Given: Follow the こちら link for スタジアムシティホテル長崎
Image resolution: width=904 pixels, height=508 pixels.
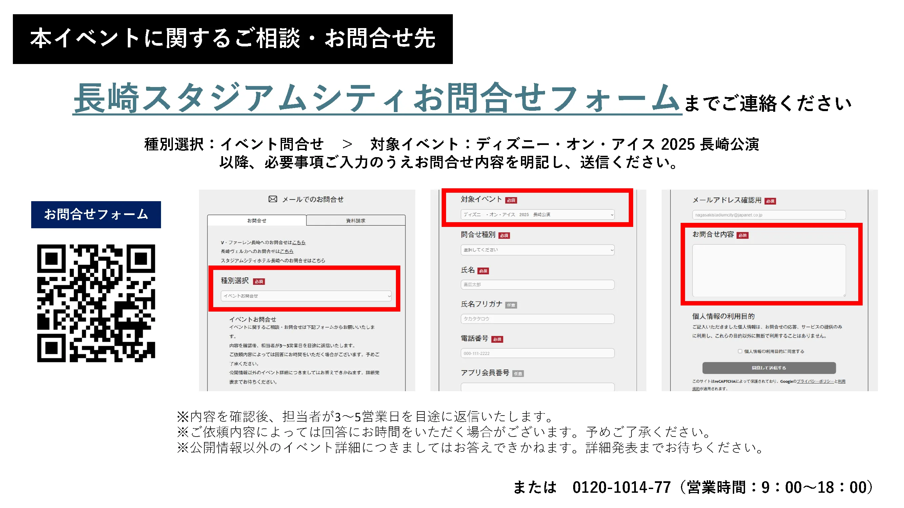Looking at the screenshot, I should click(x=318, y=260).
